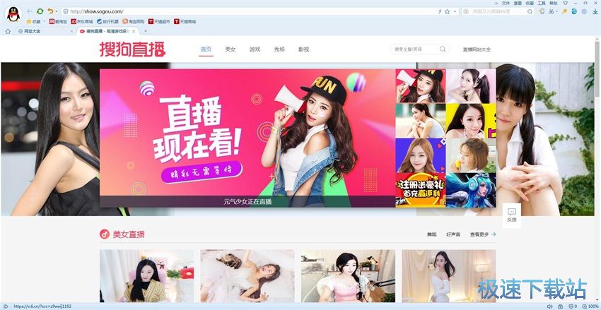The image size is (601, 310).
Task: Click the 直播现在看 main banner
Action: 247,138
